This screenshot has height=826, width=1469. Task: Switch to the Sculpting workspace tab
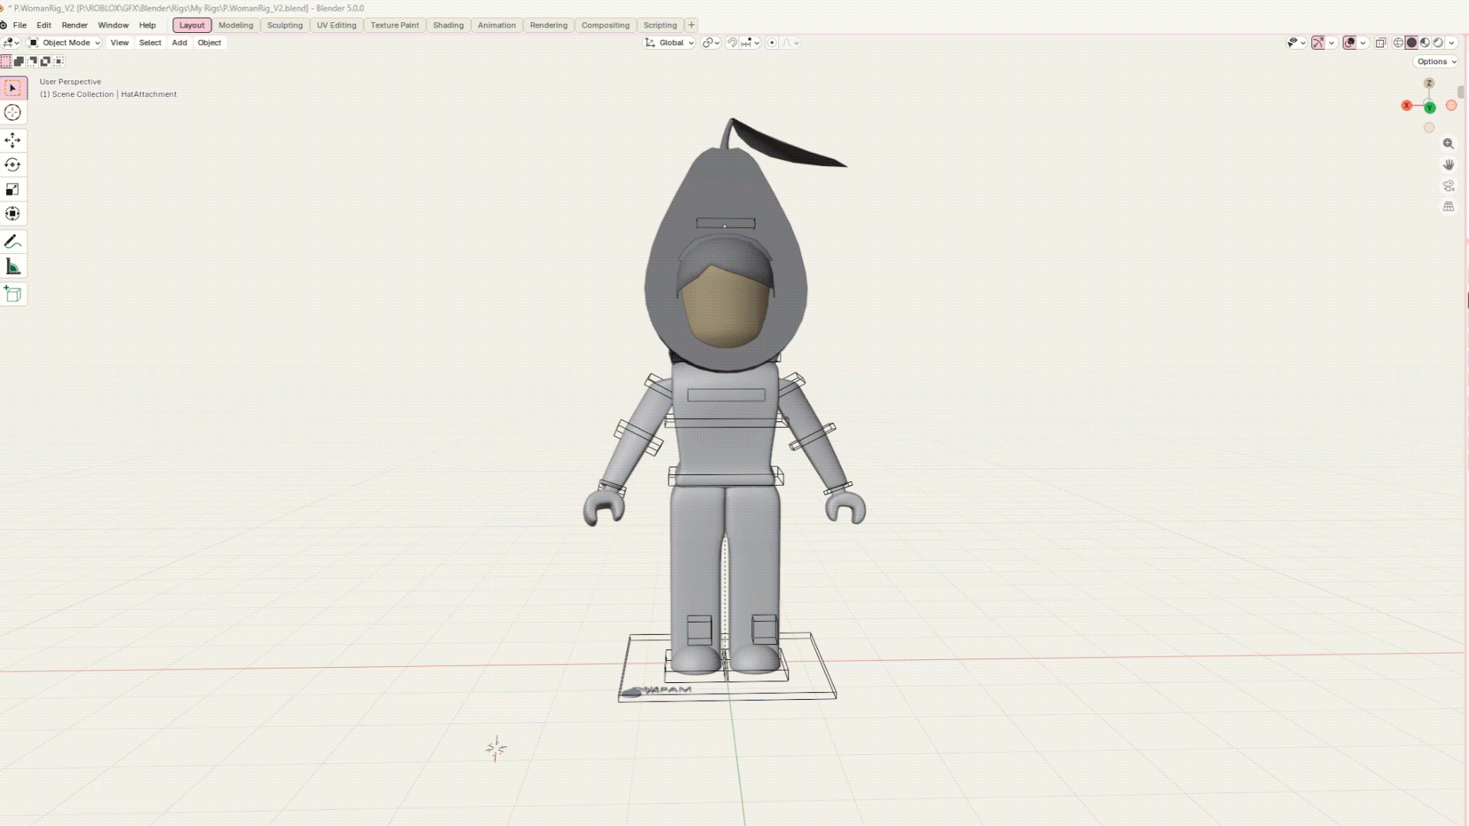[285, 25]
